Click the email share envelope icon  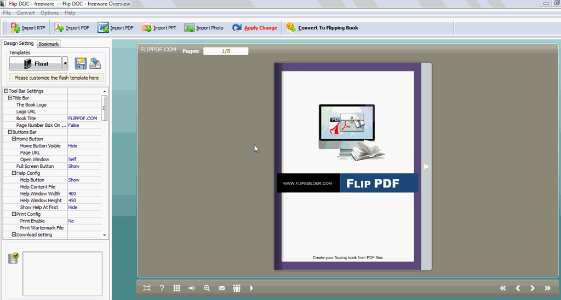pyautogui.click(x=222, y=288)
